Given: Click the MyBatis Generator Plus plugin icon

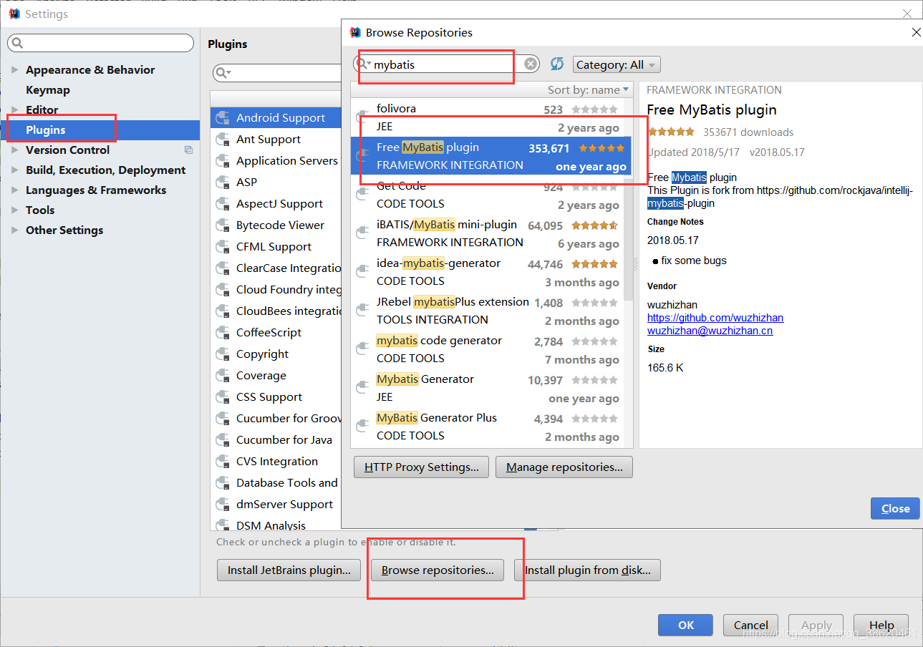Looking at the screenshot, I should click(x=362, y=427).
